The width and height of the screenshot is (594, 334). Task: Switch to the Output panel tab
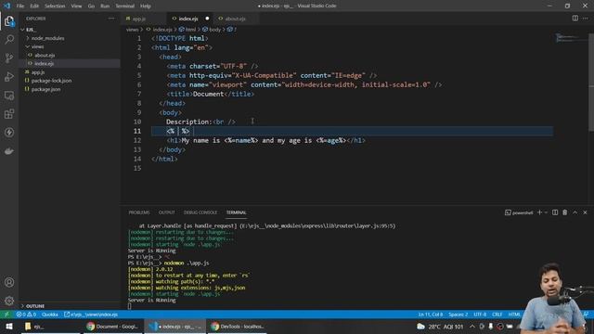[x=167, y=212]
